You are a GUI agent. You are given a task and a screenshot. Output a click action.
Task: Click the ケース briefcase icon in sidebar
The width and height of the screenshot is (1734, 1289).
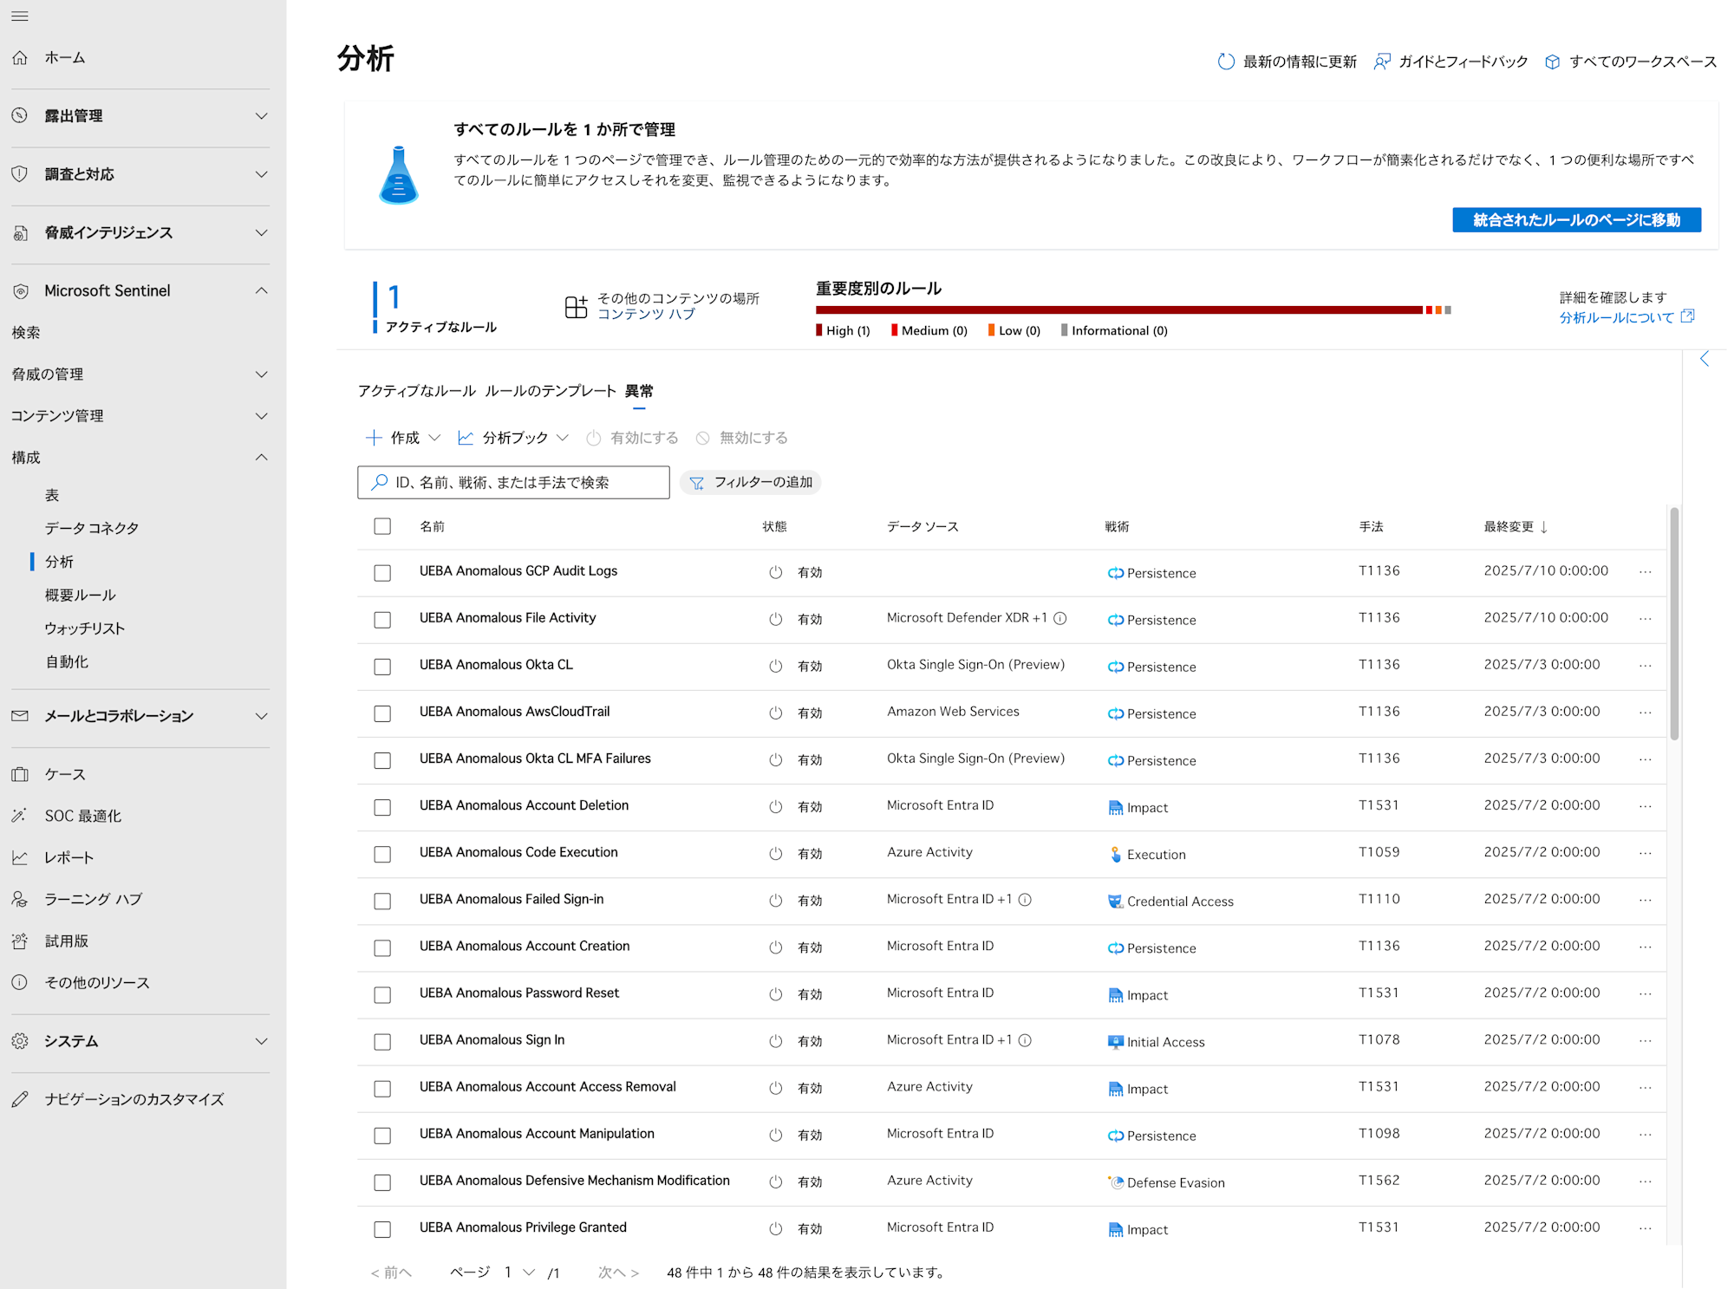coord(20,774)
